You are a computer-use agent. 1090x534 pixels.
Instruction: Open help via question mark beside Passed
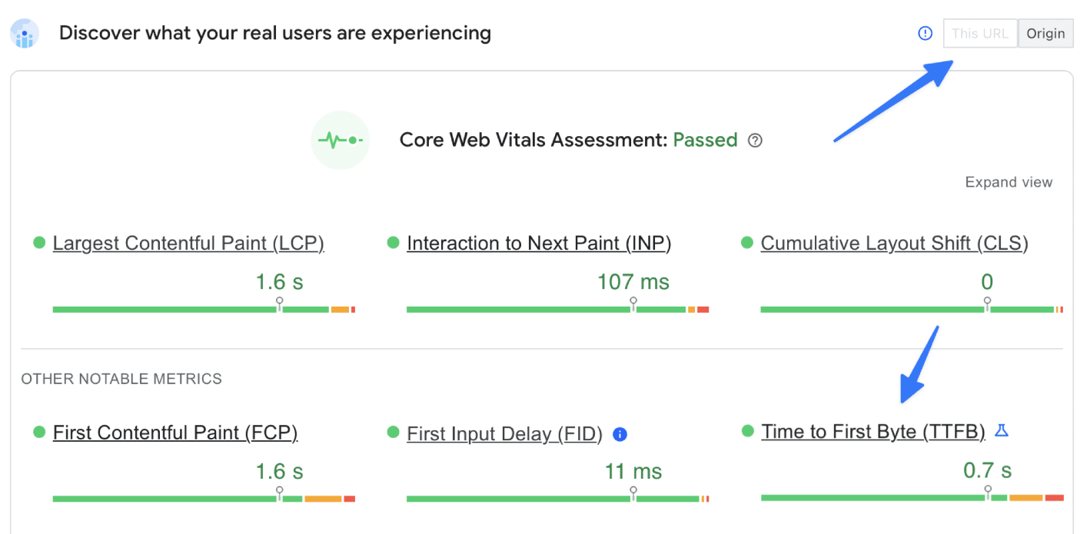click(755, 140)
